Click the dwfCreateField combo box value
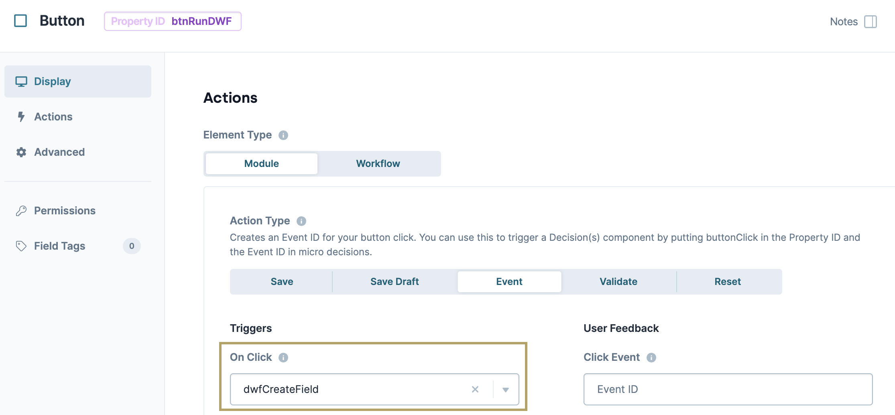Screen dimensions: 895x415 [x=281, y=389]
